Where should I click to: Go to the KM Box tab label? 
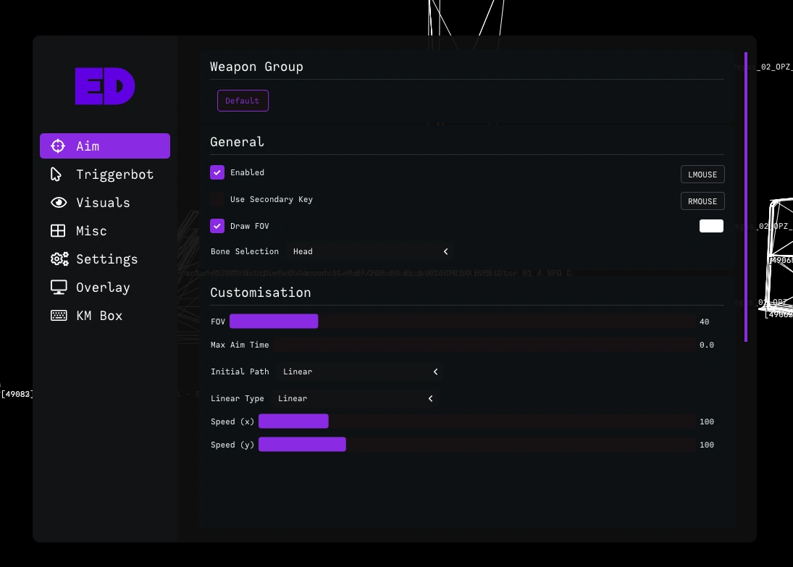(x=99, y=316)
